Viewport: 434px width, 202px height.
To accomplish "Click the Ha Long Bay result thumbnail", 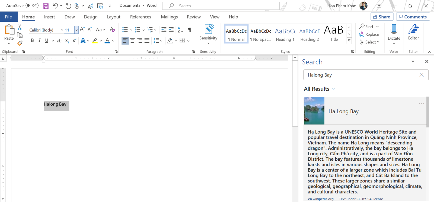I will pyautogui.click(x=314, y=111).
